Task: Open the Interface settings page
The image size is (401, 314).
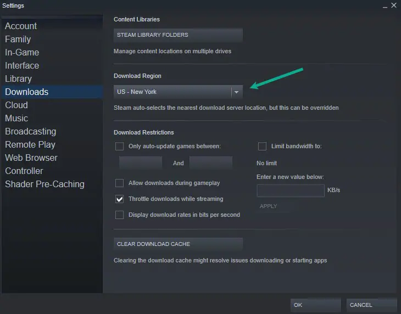Action: pos(22,65)
